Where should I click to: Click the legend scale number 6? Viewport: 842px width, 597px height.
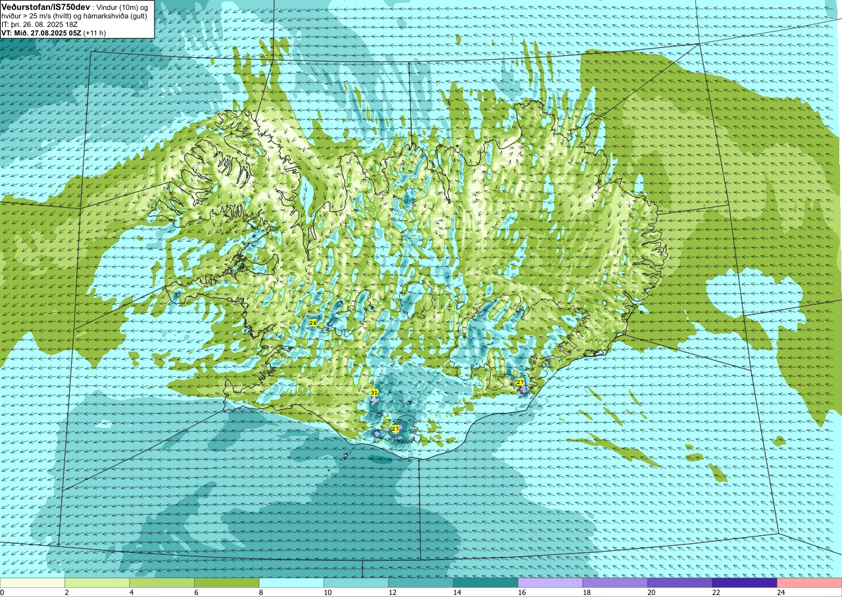pos(195,592)
